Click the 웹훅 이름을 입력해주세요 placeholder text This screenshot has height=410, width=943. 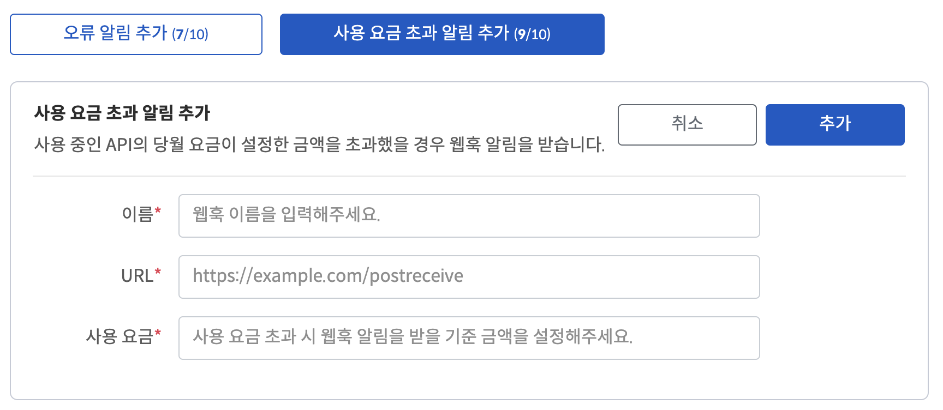(x=286, y=214)
